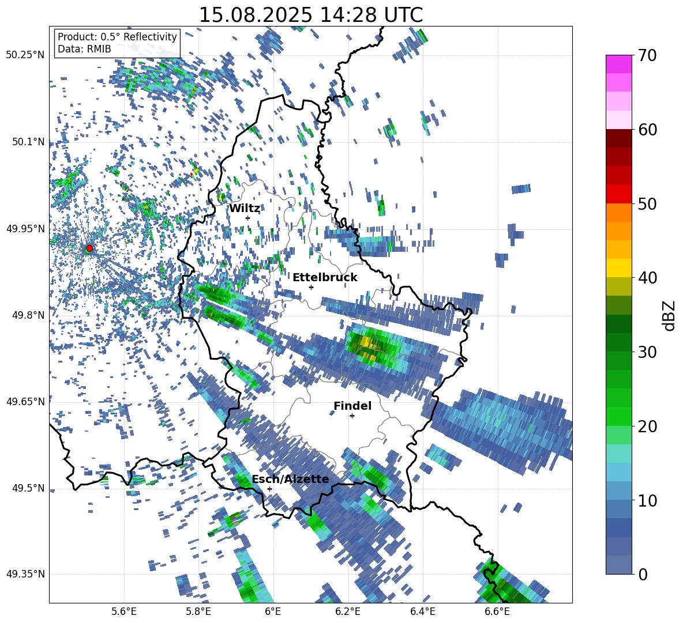Click the 10 value on the colorbar
This screenshot has height=623, width=683.
[647, 500]
